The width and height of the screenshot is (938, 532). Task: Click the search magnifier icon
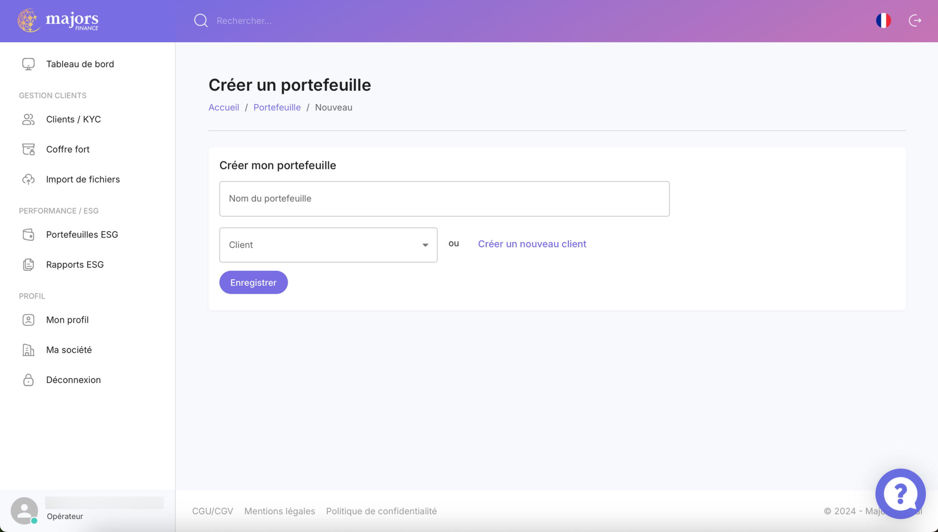point(200,21)
